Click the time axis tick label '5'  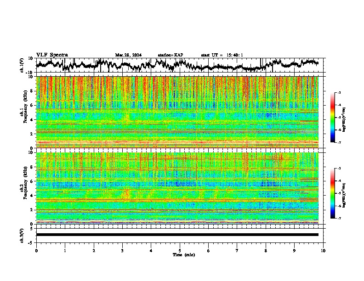[x=180, y=251]
